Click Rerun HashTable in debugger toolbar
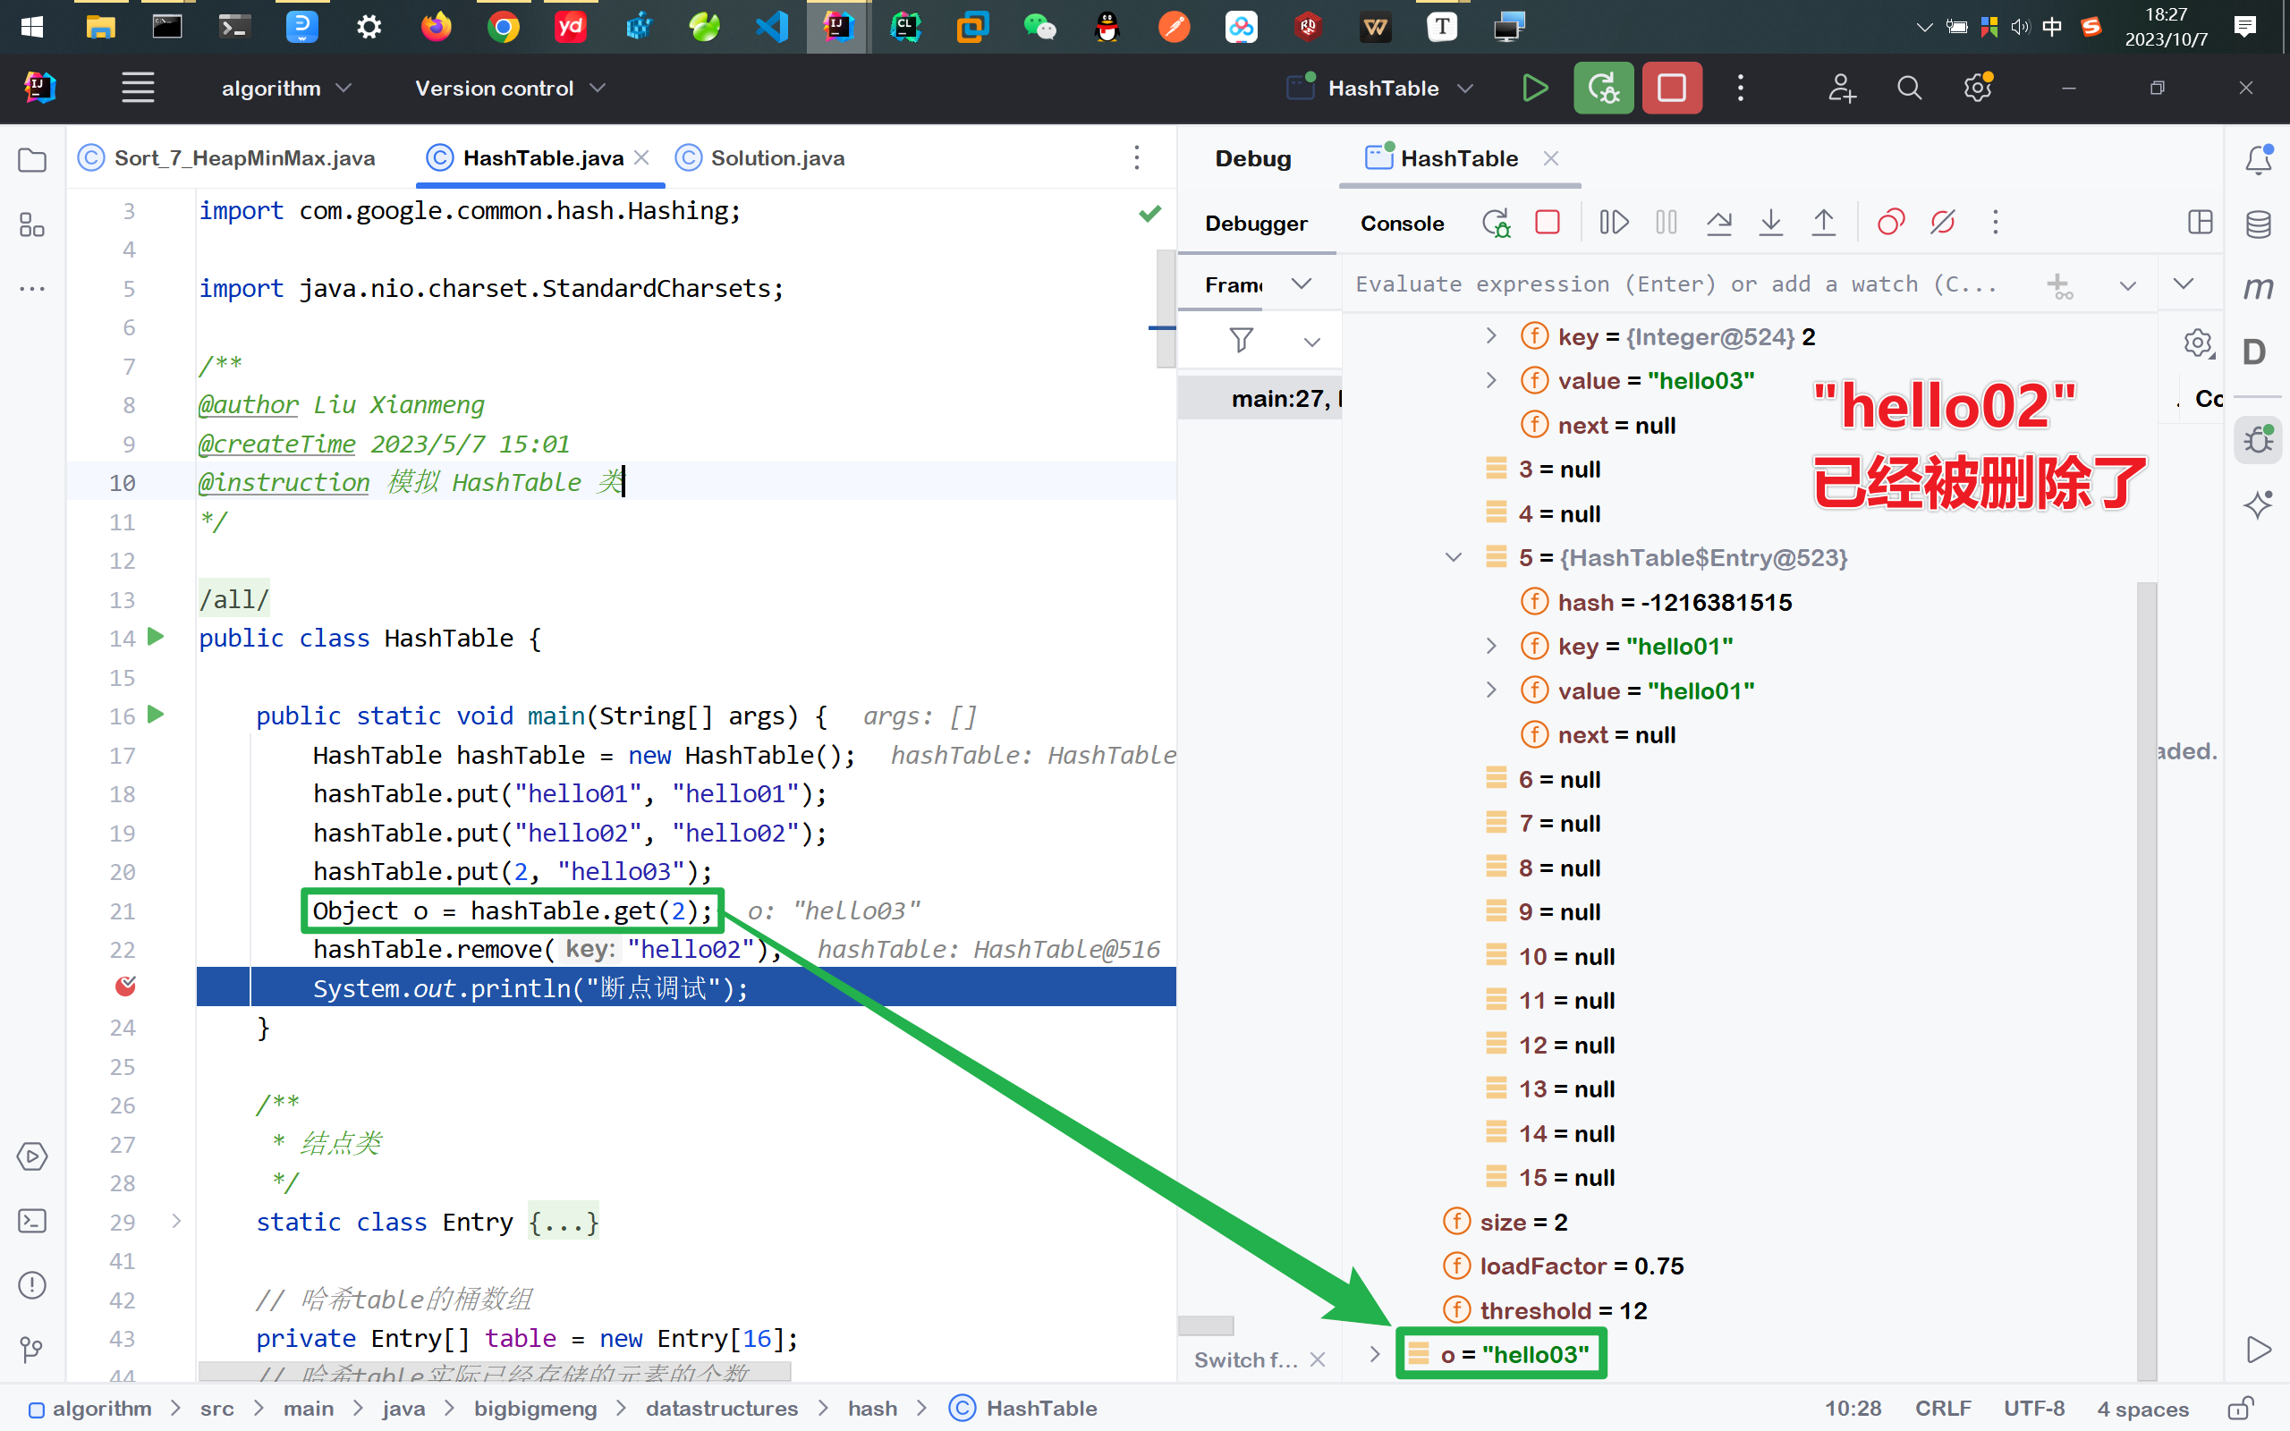2290x1431 pixels. tap(1496, 224)
